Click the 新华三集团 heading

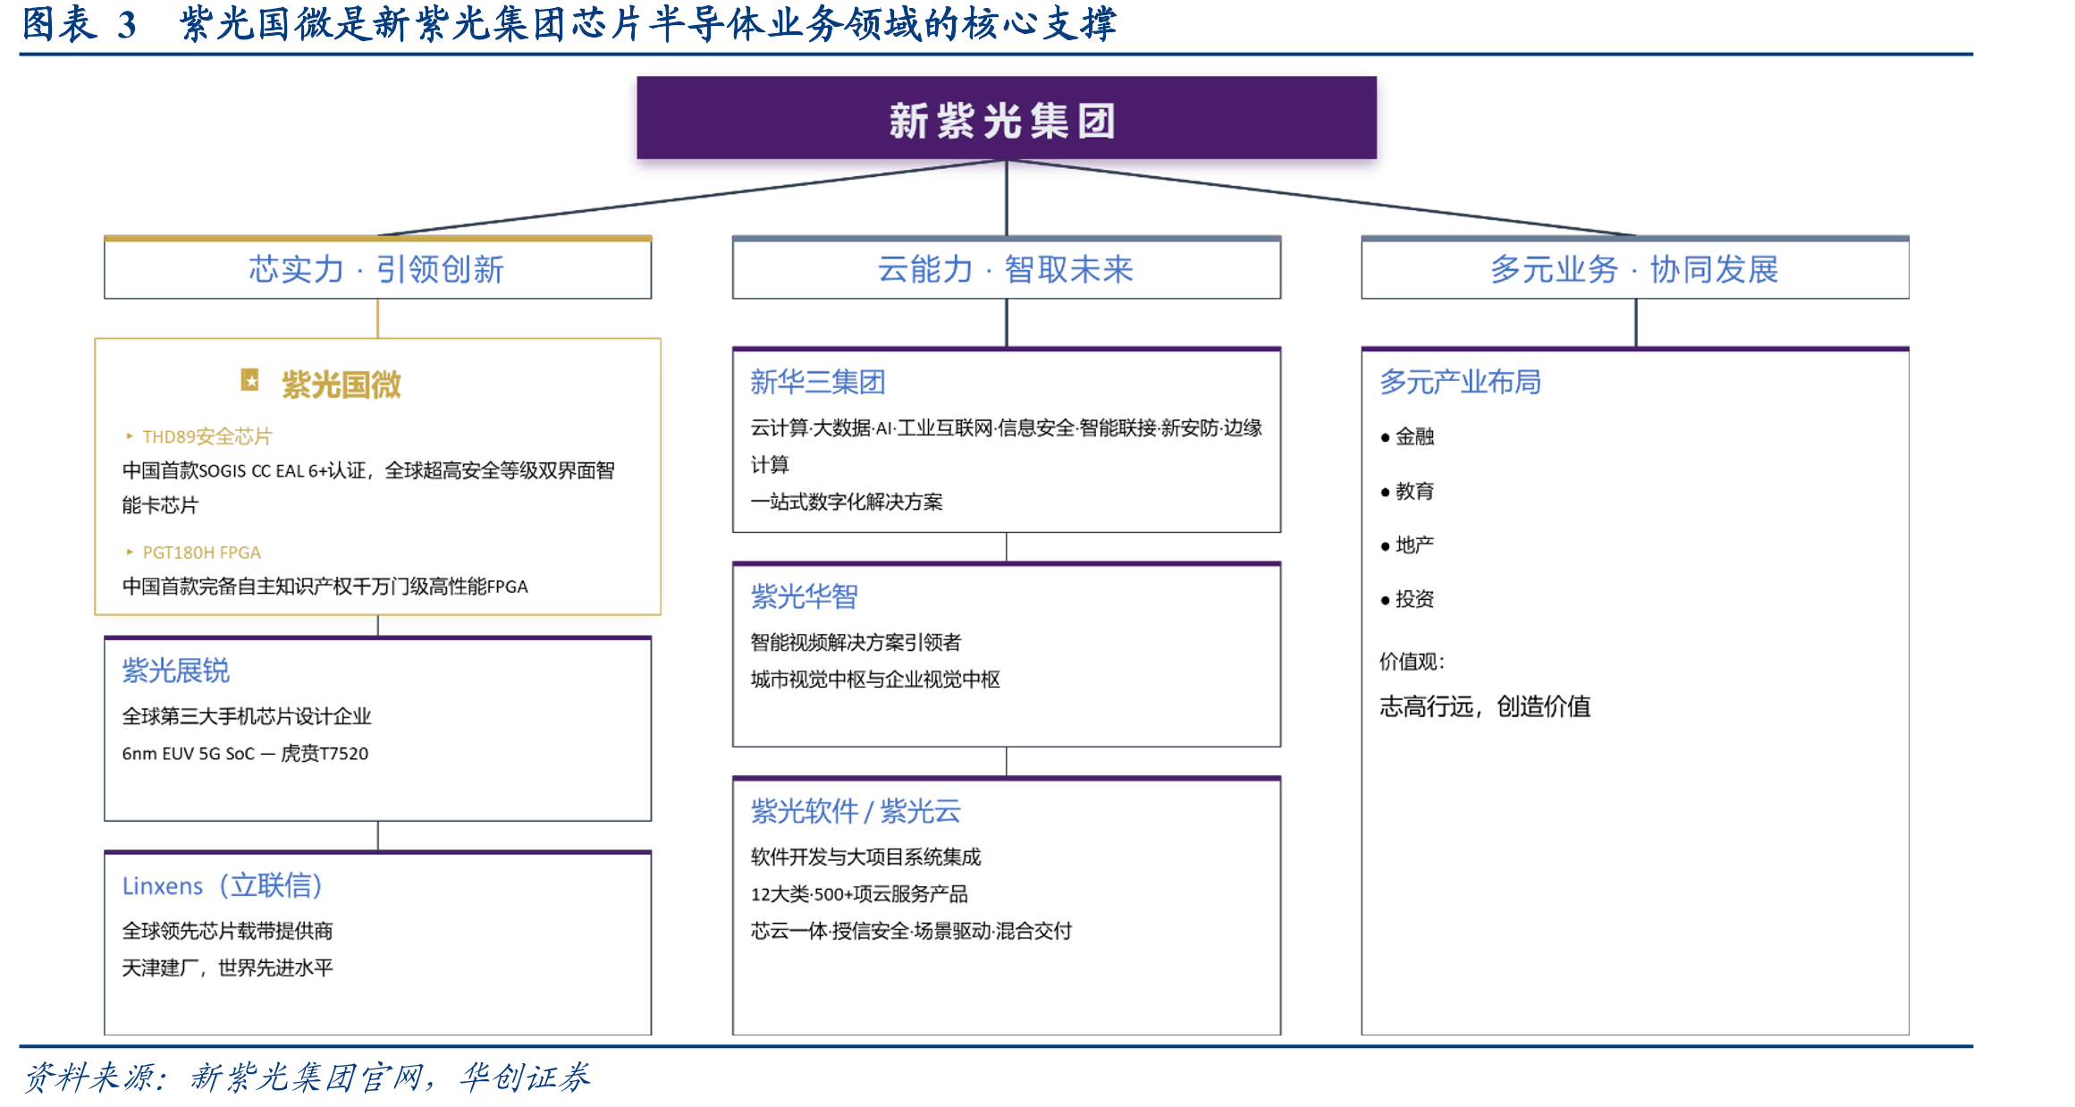click(817, 382)
